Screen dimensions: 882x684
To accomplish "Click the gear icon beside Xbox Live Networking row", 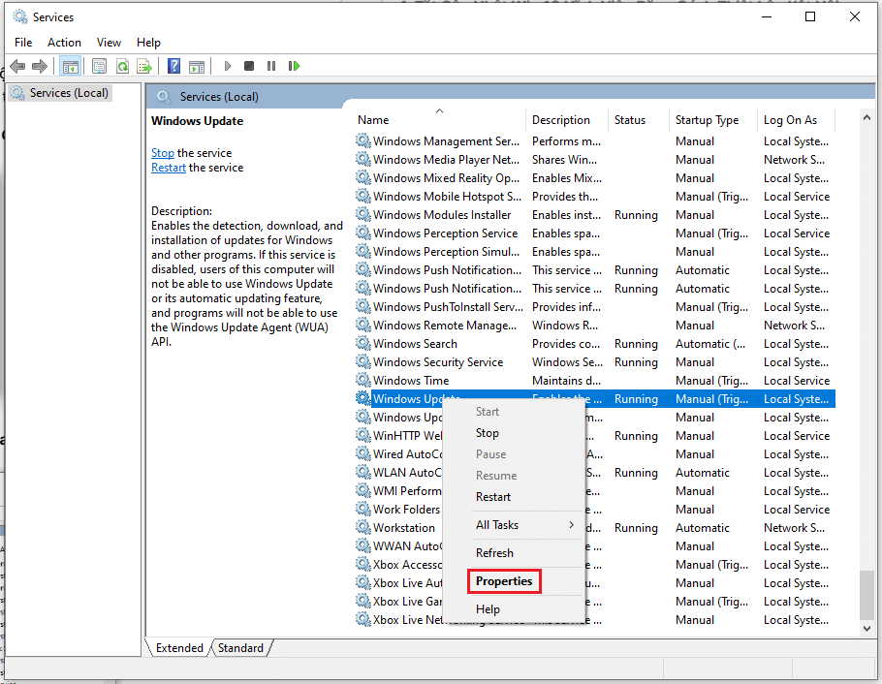I will [363, 619].
